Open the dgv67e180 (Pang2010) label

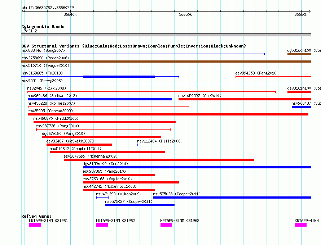coord(63,133)
